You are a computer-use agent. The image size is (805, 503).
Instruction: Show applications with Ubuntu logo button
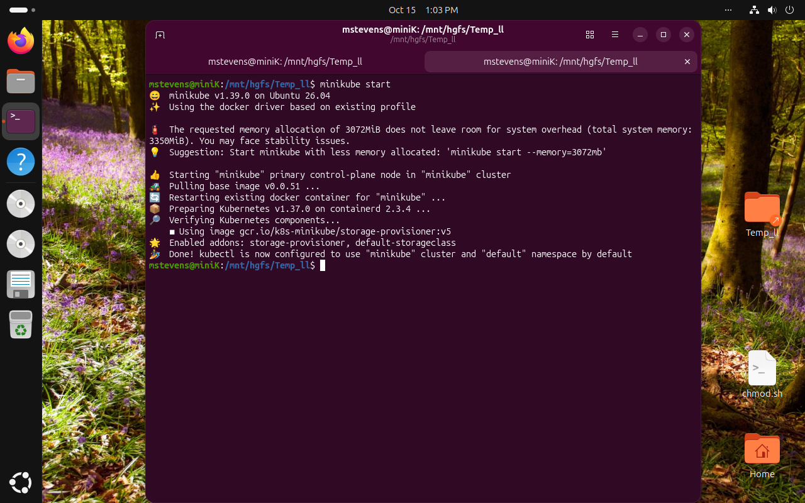pos(21,482)
